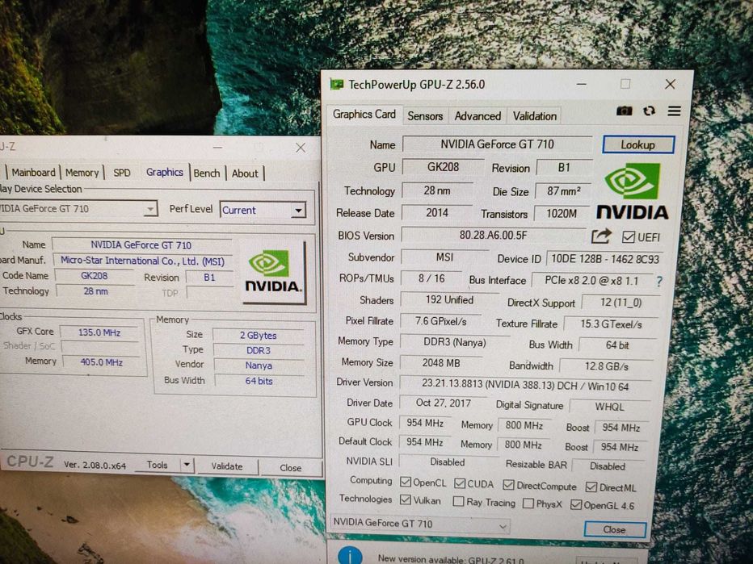Open the GPU selection dropdown in GPU-Z
Viewport: 753px width, 564px height.
click(419, 524)
